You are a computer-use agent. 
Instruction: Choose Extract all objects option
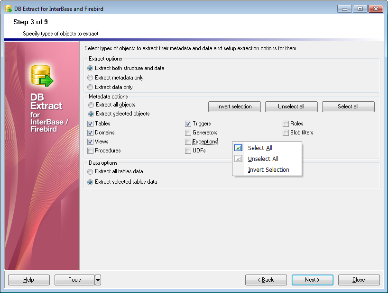90,105
